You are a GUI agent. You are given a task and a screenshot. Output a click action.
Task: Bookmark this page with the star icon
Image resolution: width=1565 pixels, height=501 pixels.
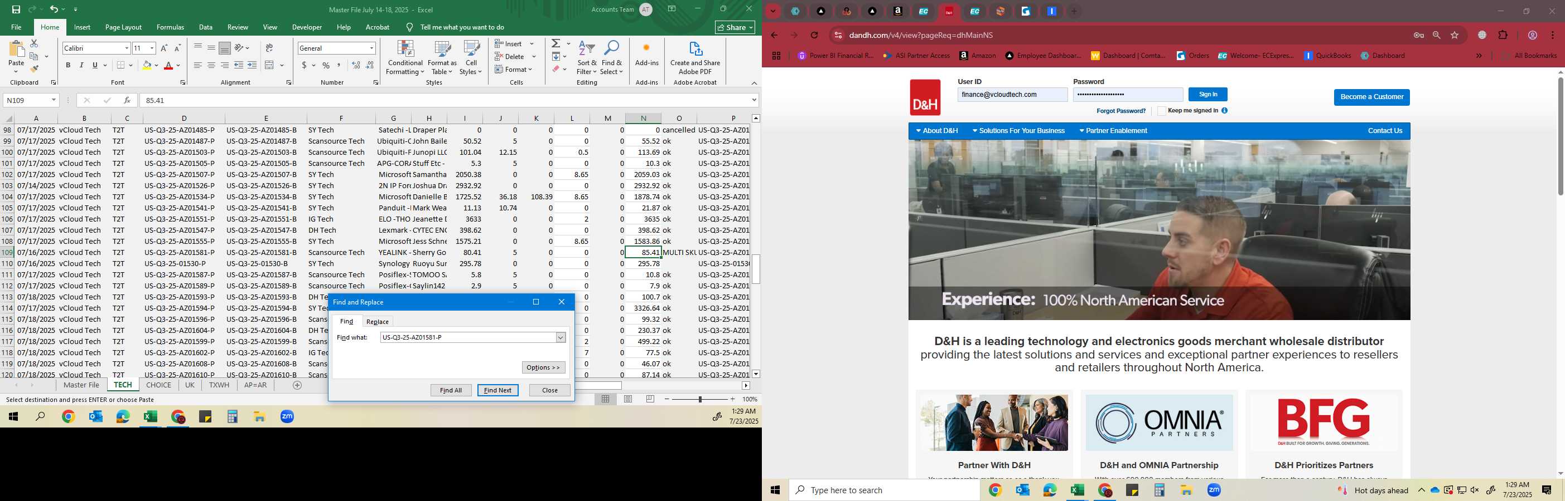click(1455, 35)
